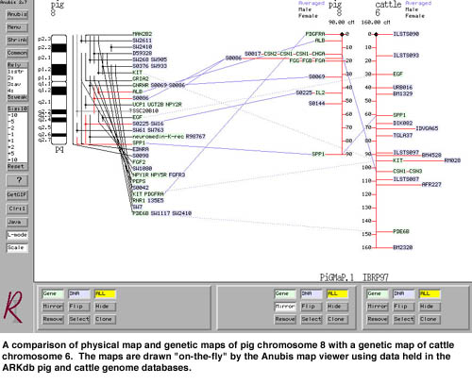
Task: Toggle the Scale option
Action: pos(17,248)
